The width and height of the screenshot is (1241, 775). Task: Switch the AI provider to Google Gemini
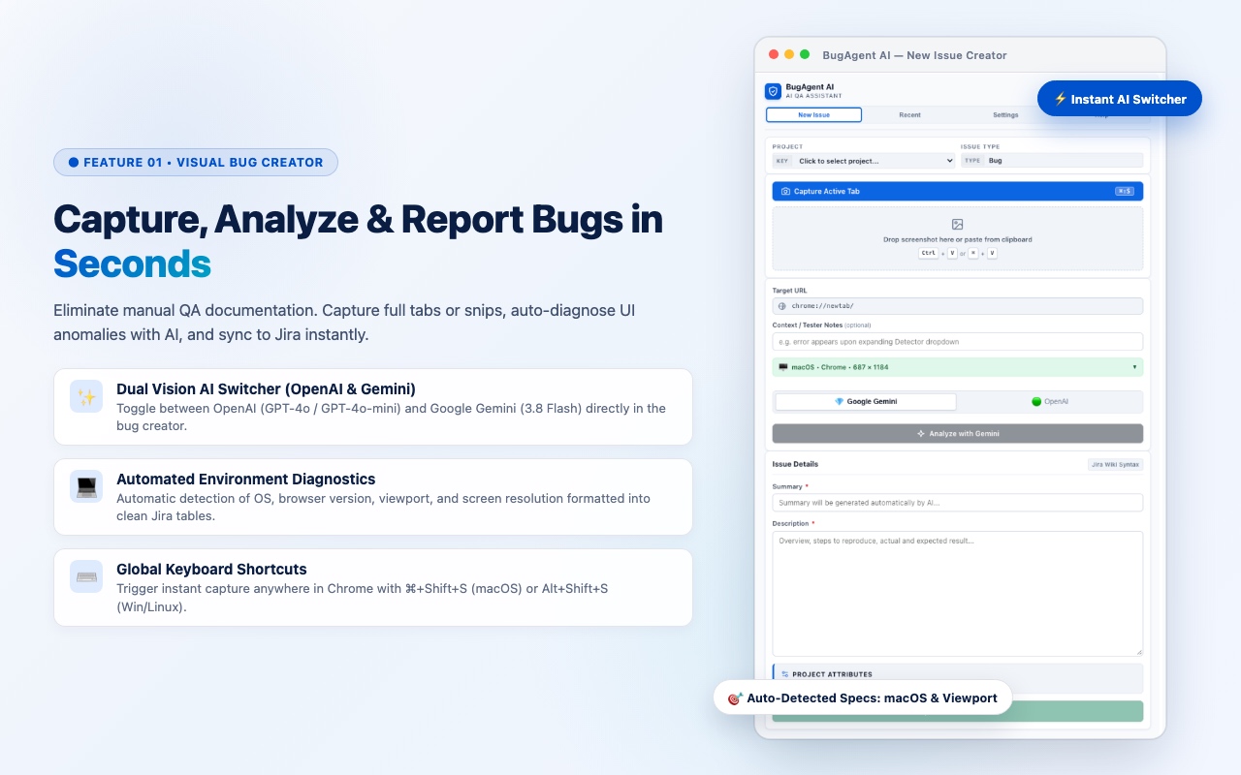point(866,401)
